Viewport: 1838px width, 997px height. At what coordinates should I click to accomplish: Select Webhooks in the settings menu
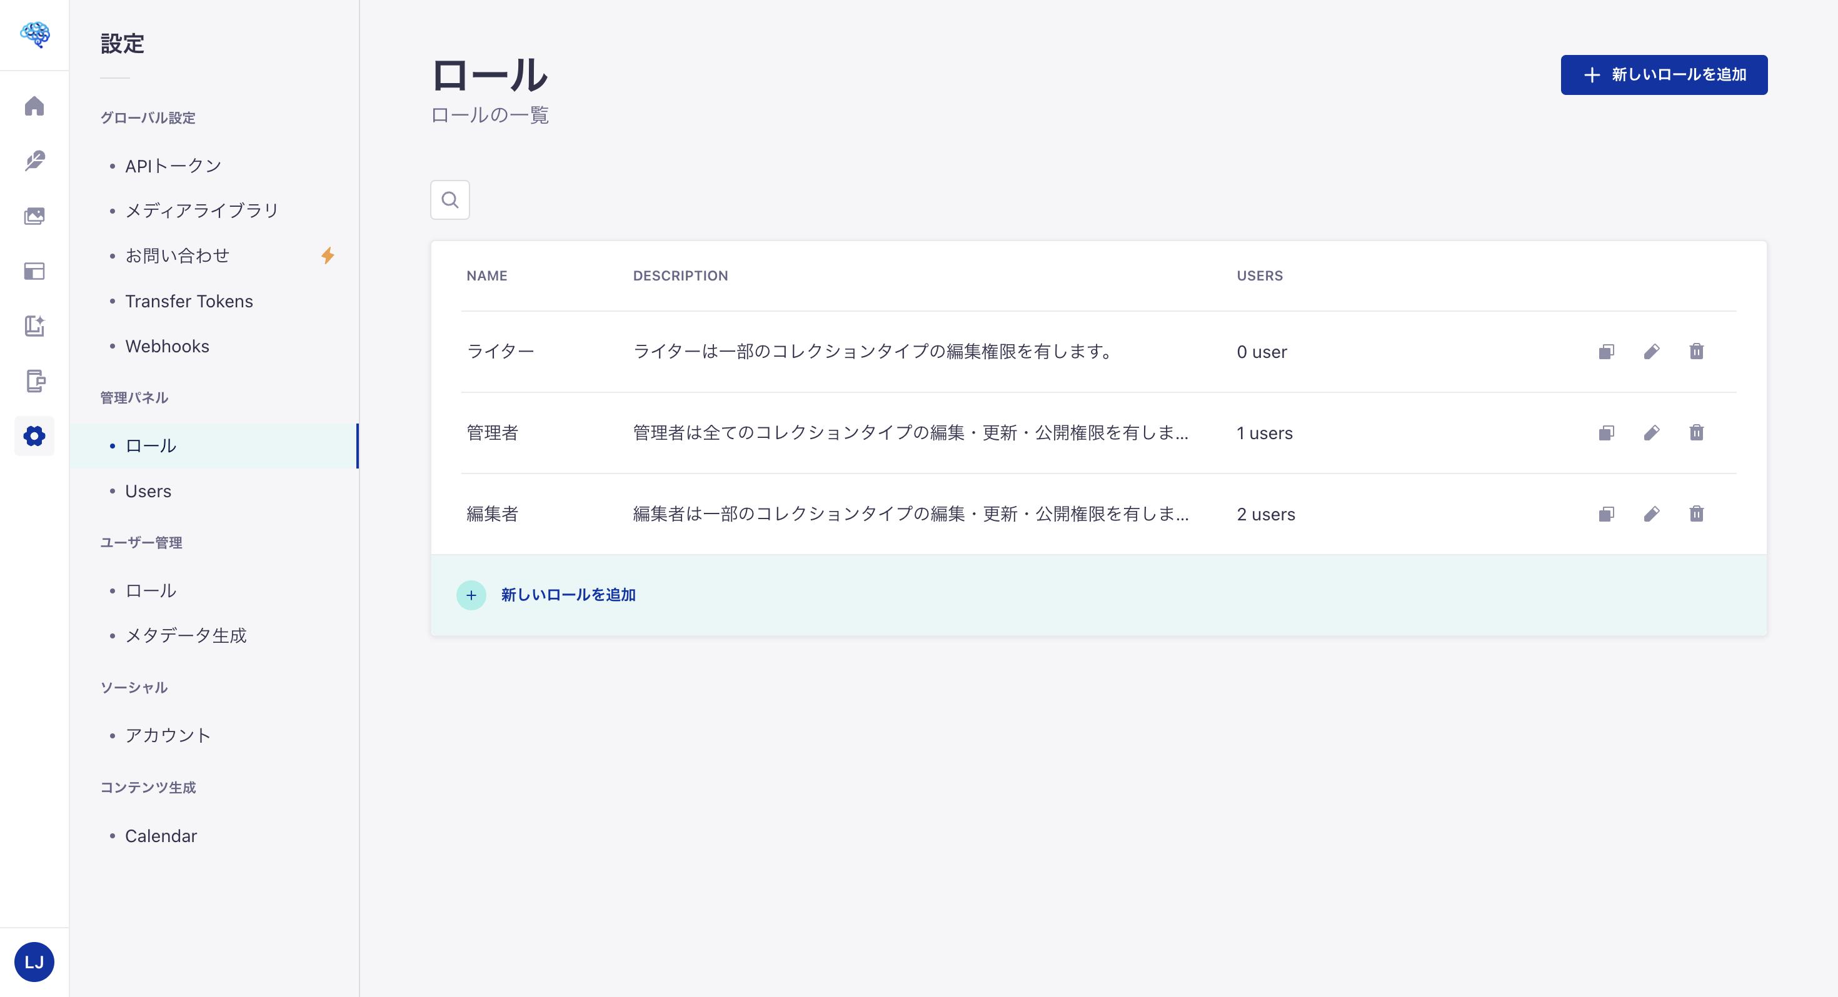(167, 346)
